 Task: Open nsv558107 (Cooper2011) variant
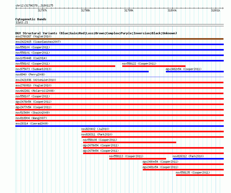(x=33, y=96)
